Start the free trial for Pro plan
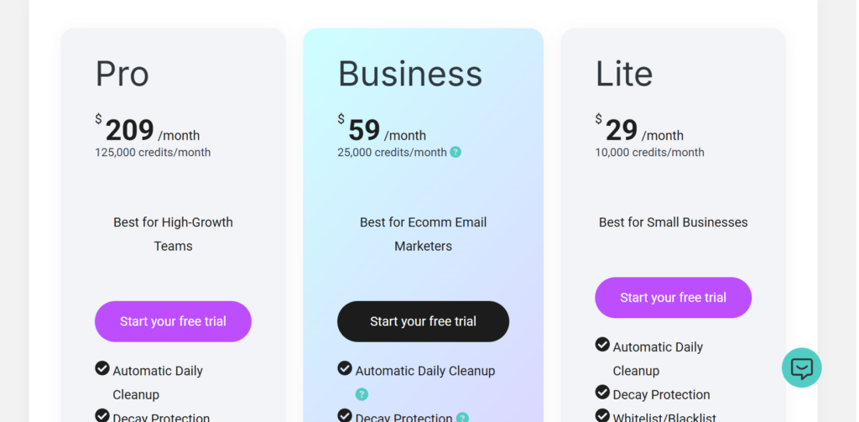The height and width of the screenshot is (422, 859). tap(173, 321)
